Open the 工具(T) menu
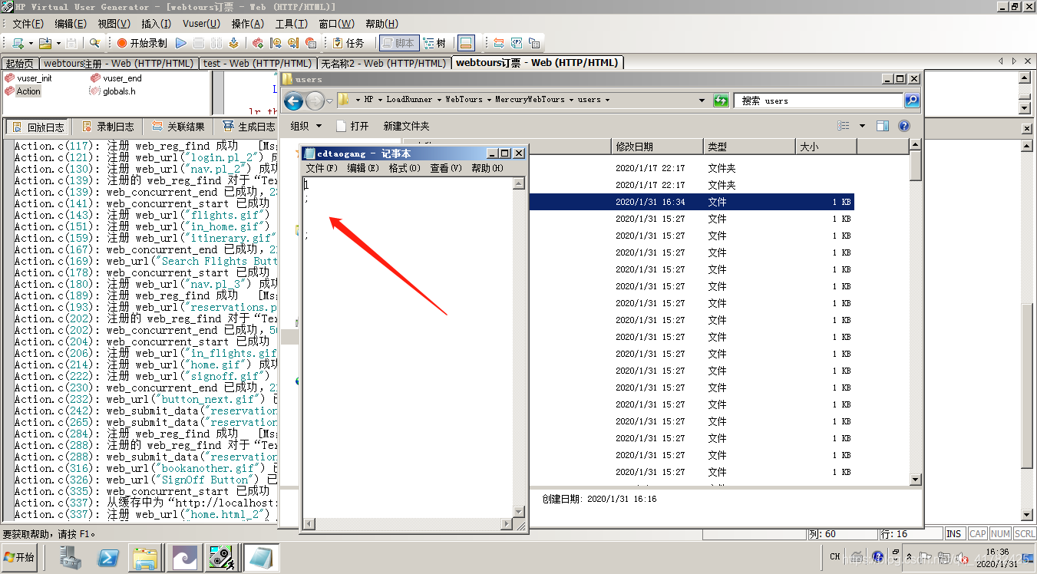This screenshot has height=574, width=1037. click(291, 24)
